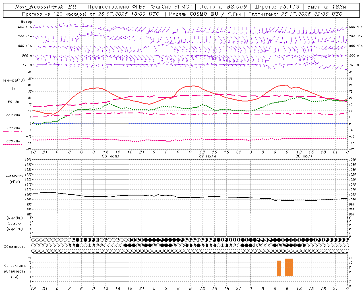This screenshot has height=291, width=364.
Task: Select the forecast line Прогноз на 120 часа(ов)
Action: (55, 14)
